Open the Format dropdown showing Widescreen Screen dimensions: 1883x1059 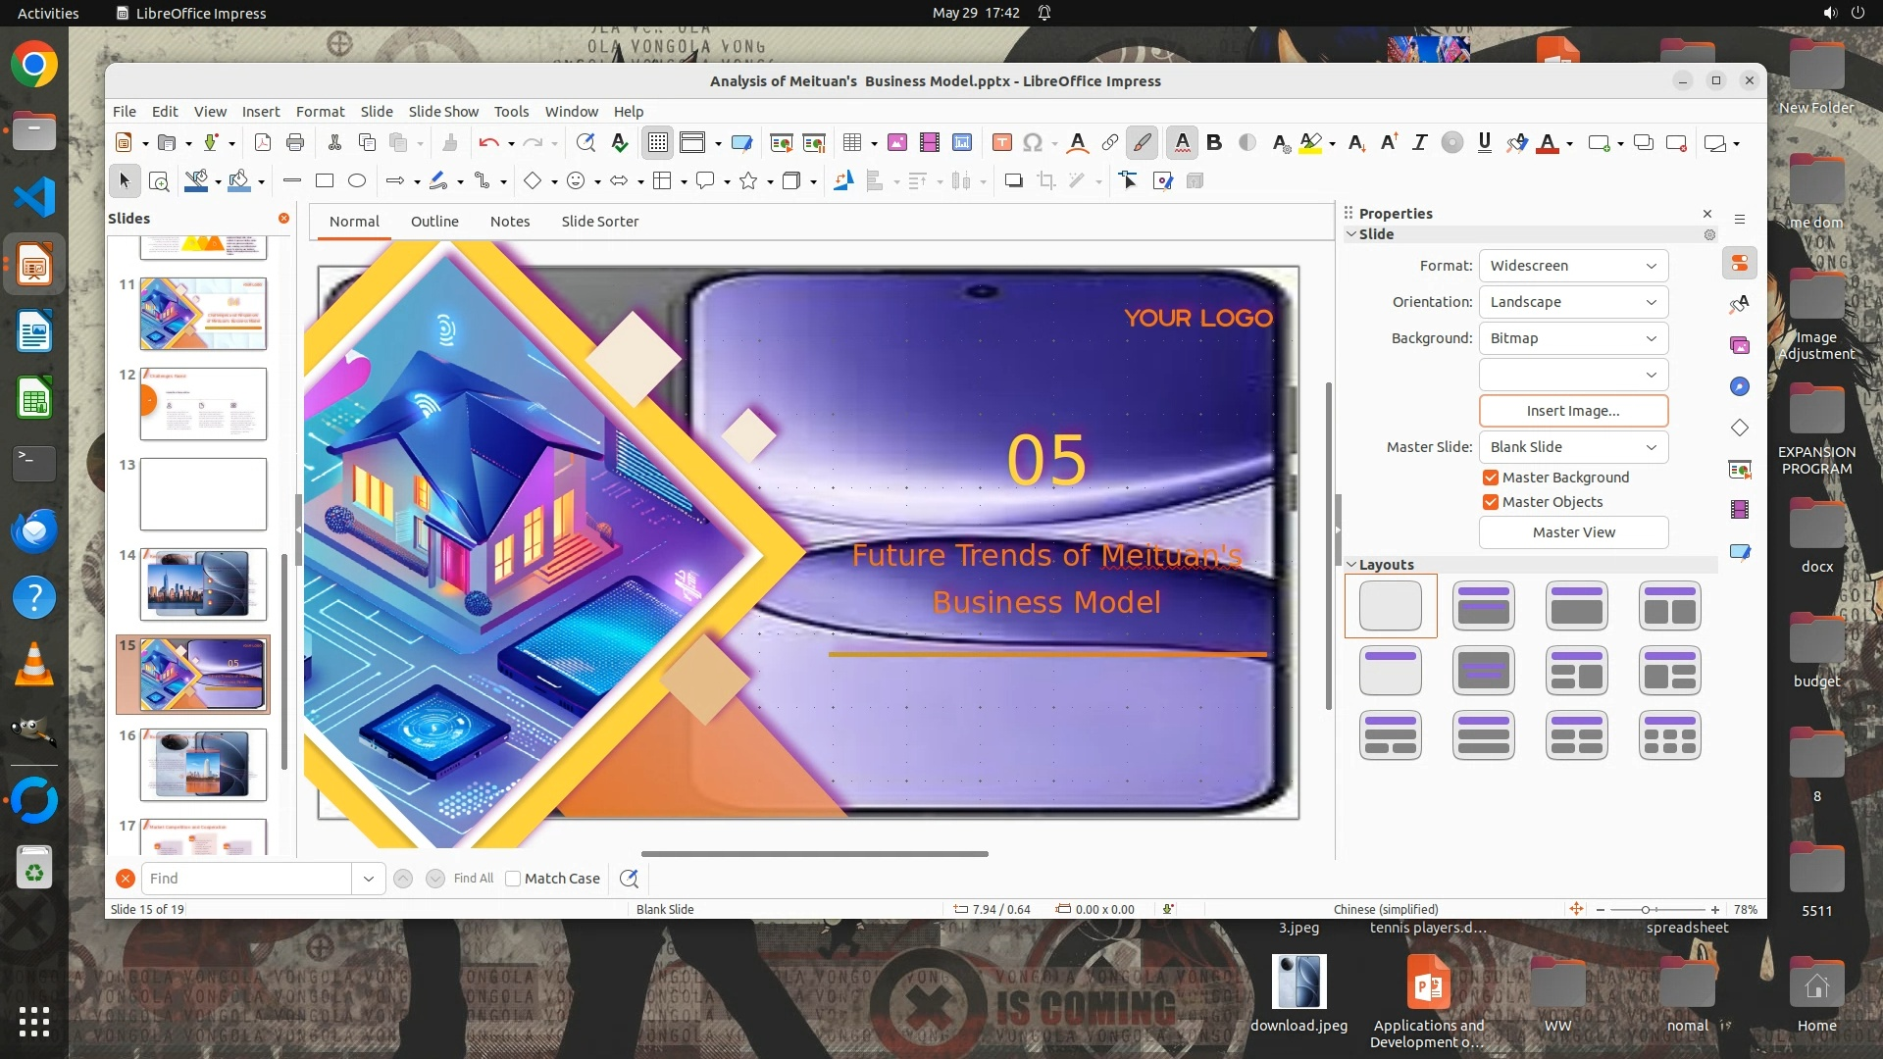tap(1573, 266)
